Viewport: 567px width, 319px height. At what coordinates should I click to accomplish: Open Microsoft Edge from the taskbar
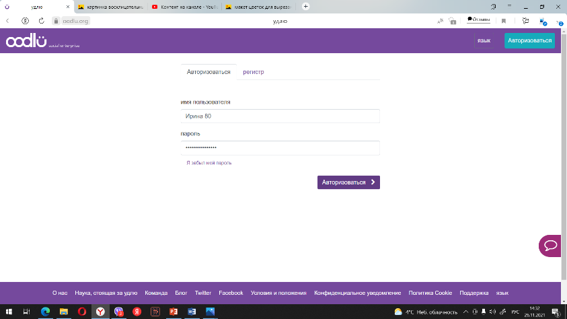45,312
